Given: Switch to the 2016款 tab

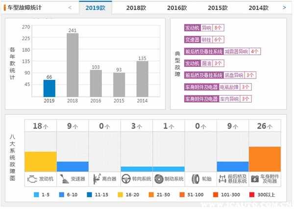Looking at the screenshot, I should pyautogui.click(x=177, y=8).
